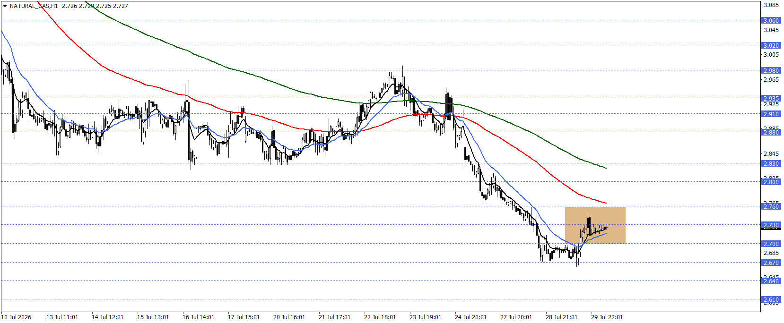Click the 2.910 horizontal level label

point(771,114)
